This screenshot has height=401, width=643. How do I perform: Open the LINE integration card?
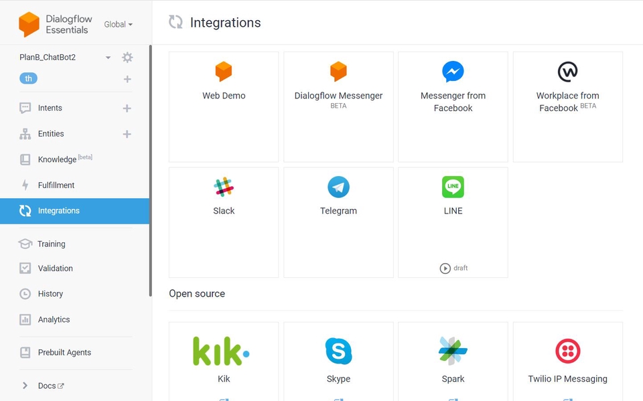tap(453, 223)
